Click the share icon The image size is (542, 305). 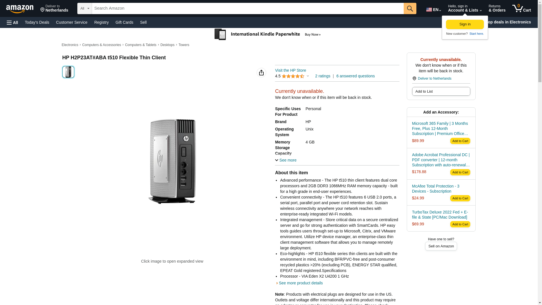pyautogui.click(x=261, y=73)
